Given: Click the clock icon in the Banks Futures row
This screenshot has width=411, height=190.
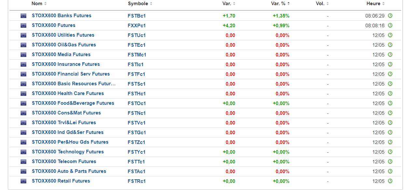Looking at the screenshot, I should [x=390, y=16].
